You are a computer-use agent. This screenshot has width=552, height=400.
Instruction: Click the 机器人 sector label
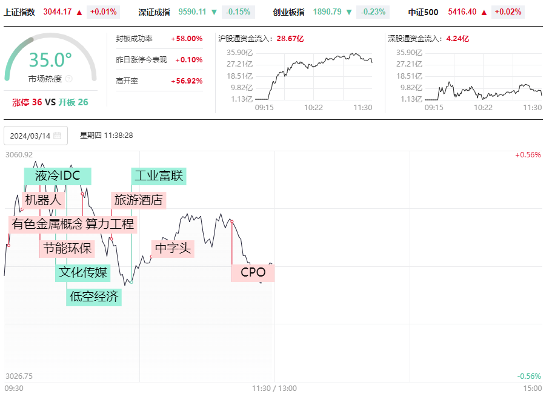(43, 200)
